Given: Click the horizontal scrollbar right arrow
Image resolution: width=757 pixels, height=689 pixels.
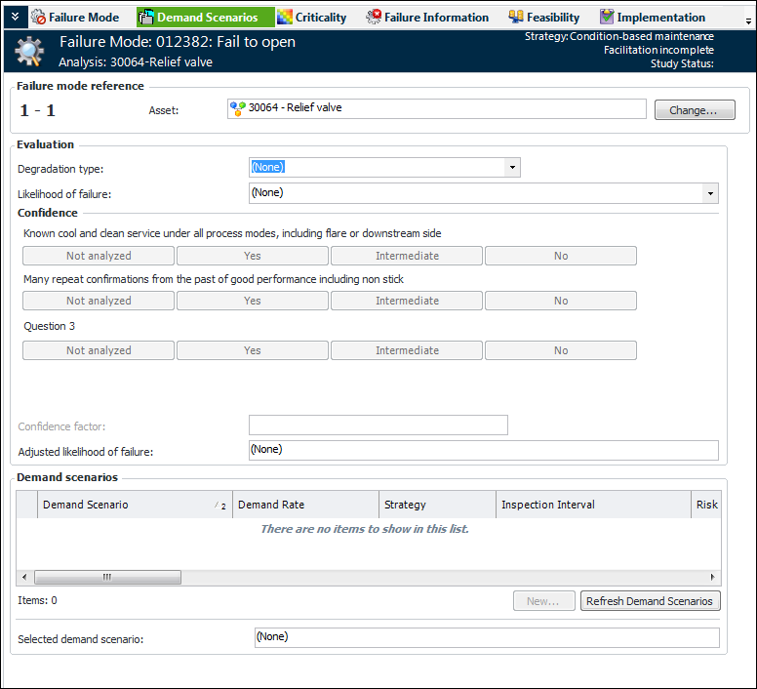Looking at the screenshot, I should (x=712, y=577).
